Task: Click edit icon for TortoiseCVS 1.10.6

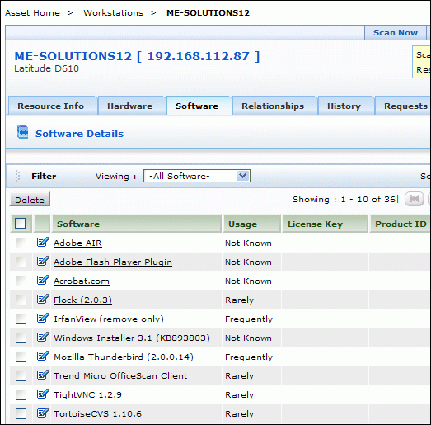Action: [x=43, y=413]
